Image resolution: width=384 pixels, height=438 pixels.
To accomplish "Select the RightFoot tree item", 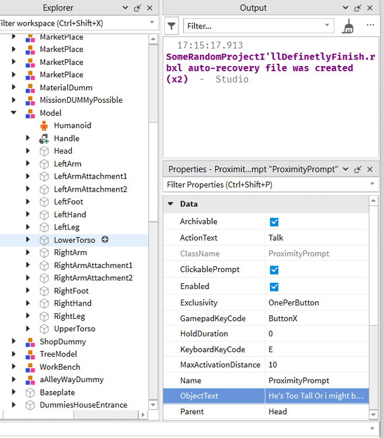I will click(71, 291).
